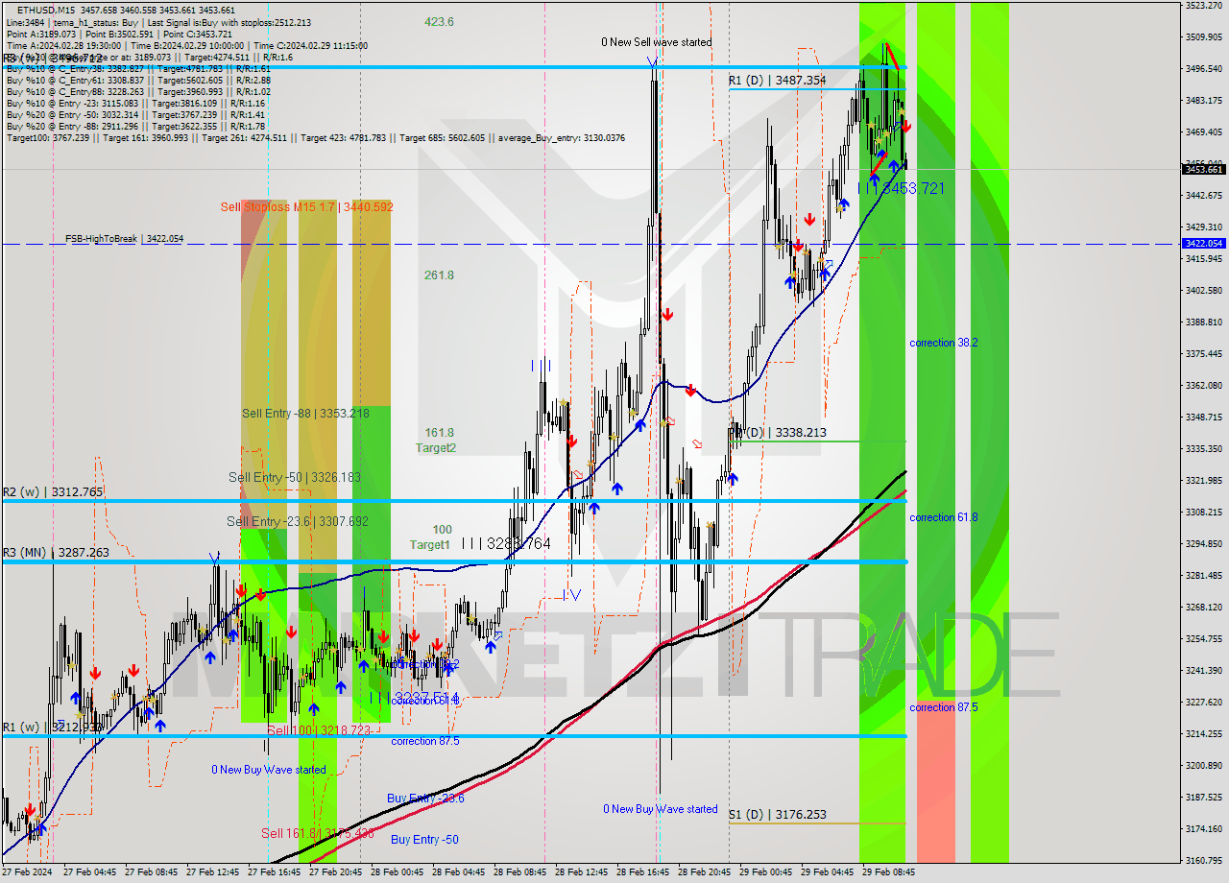The image size is (1229, 883).
Task: Select the 'I I I 3283.764' wave label
Action: click(x=506, y=544)
